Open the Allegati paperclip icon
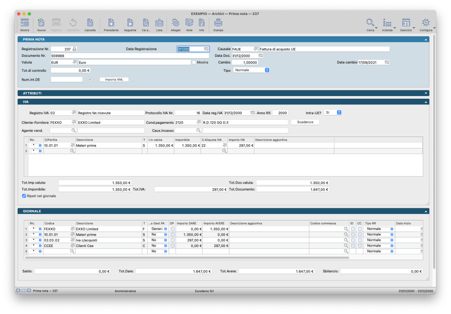The width and height of the screenshot is (451, 314). point(175,23)
